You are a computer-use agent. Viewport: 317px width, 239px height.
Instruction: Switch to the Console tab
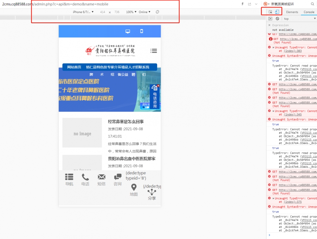309,12
